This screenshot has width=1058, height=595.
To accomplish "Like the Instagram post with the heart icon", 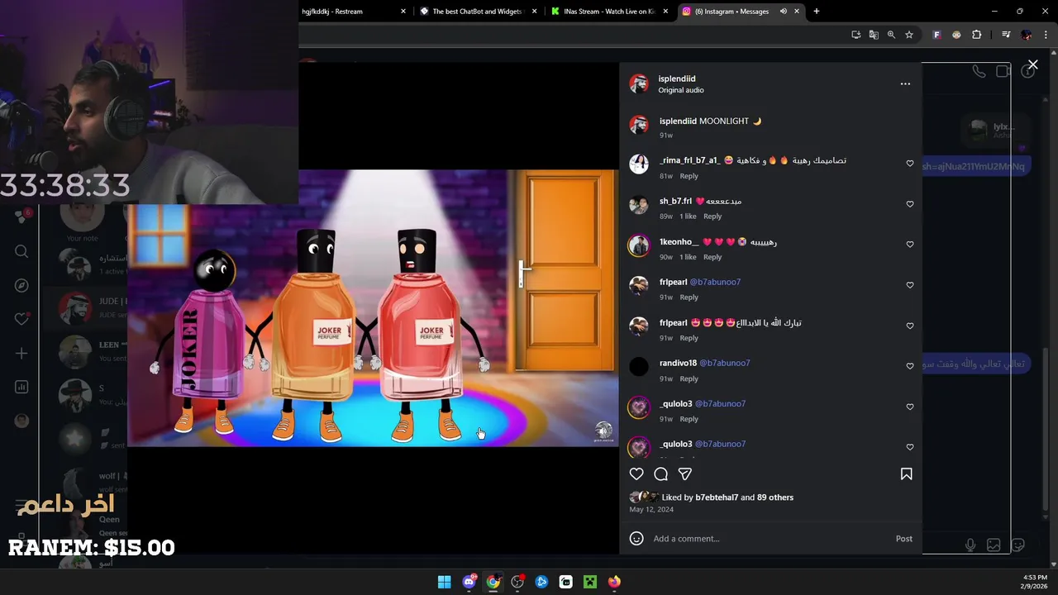I will tap(636, 474).
